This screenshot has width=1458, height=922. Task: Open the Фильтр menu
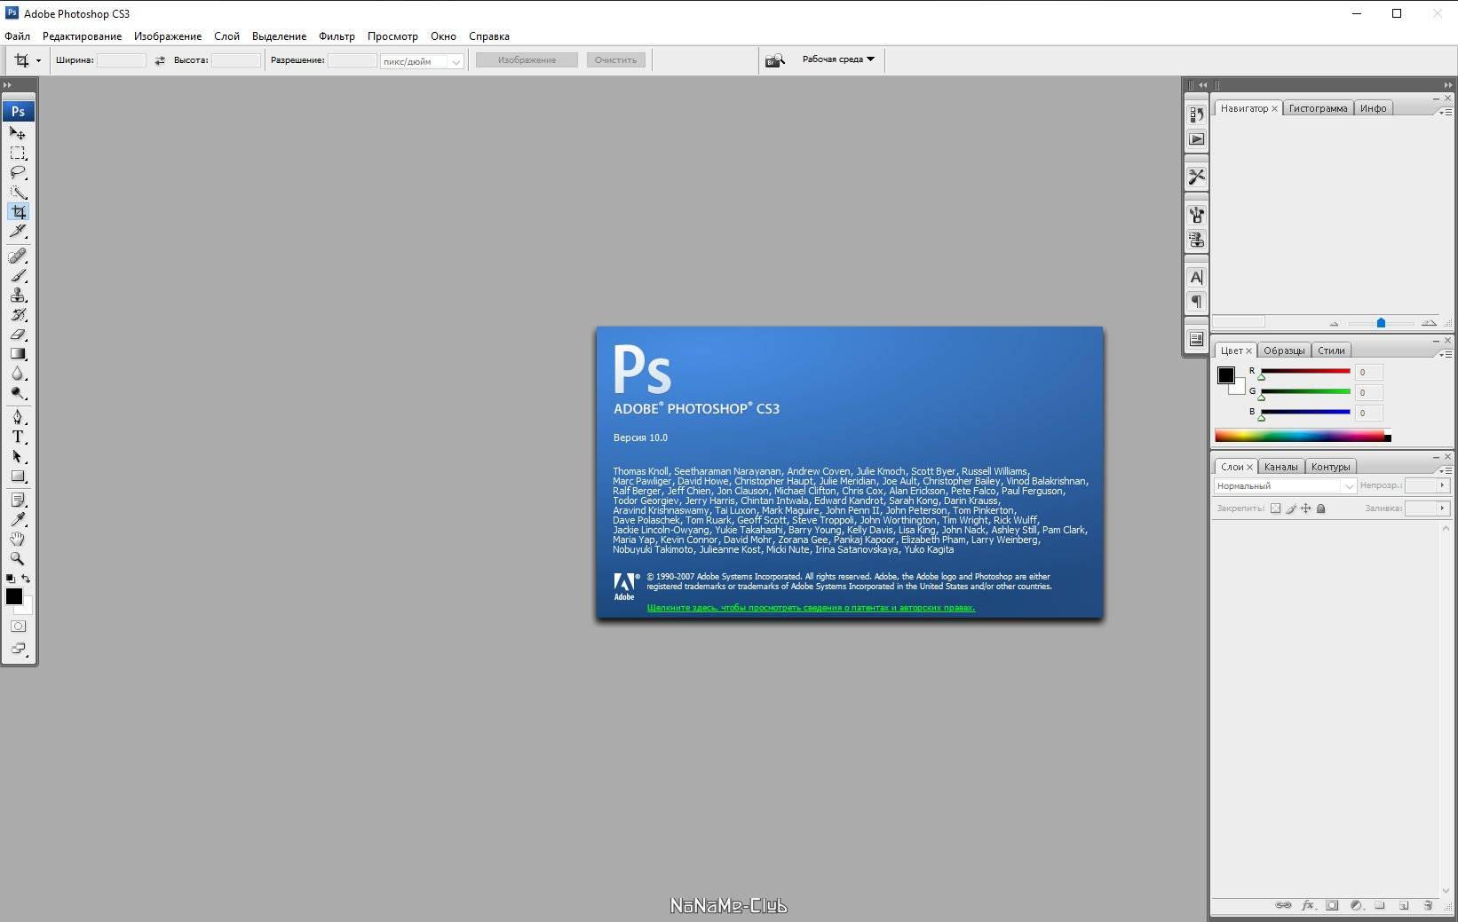click(337, 36)
